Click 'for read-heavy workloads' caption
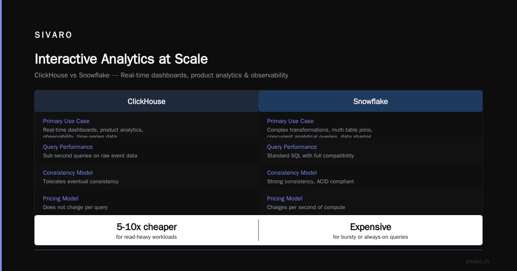Image resolution: width=517 pixels, height=271 pixels. 146,237
